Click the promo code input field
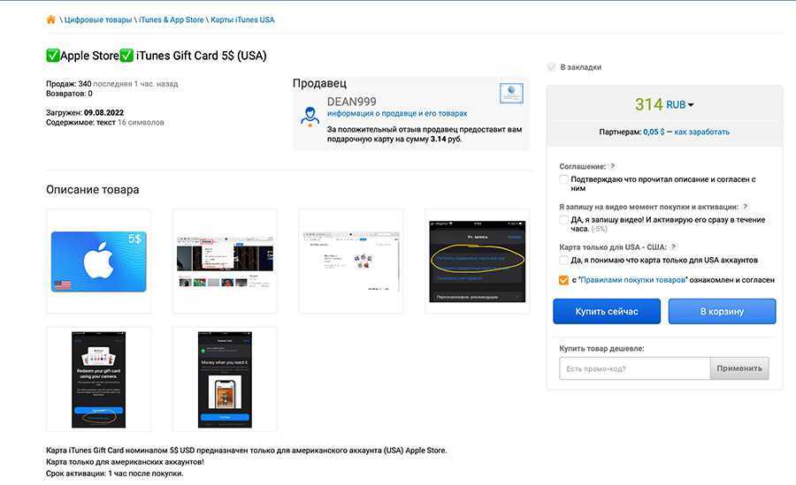796x485 pixels. 634,368
